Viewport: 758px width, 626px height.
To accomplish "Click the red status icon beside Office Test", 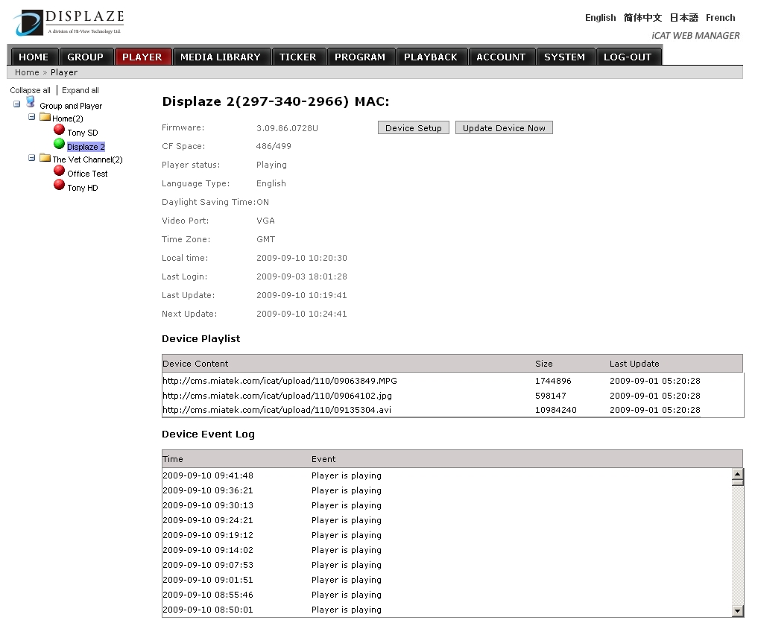I will click(59, 171).
